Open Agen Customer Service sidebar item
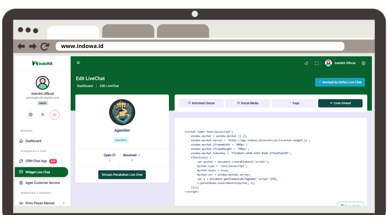The height and width of the screenshot is (215, 387). 43,183
